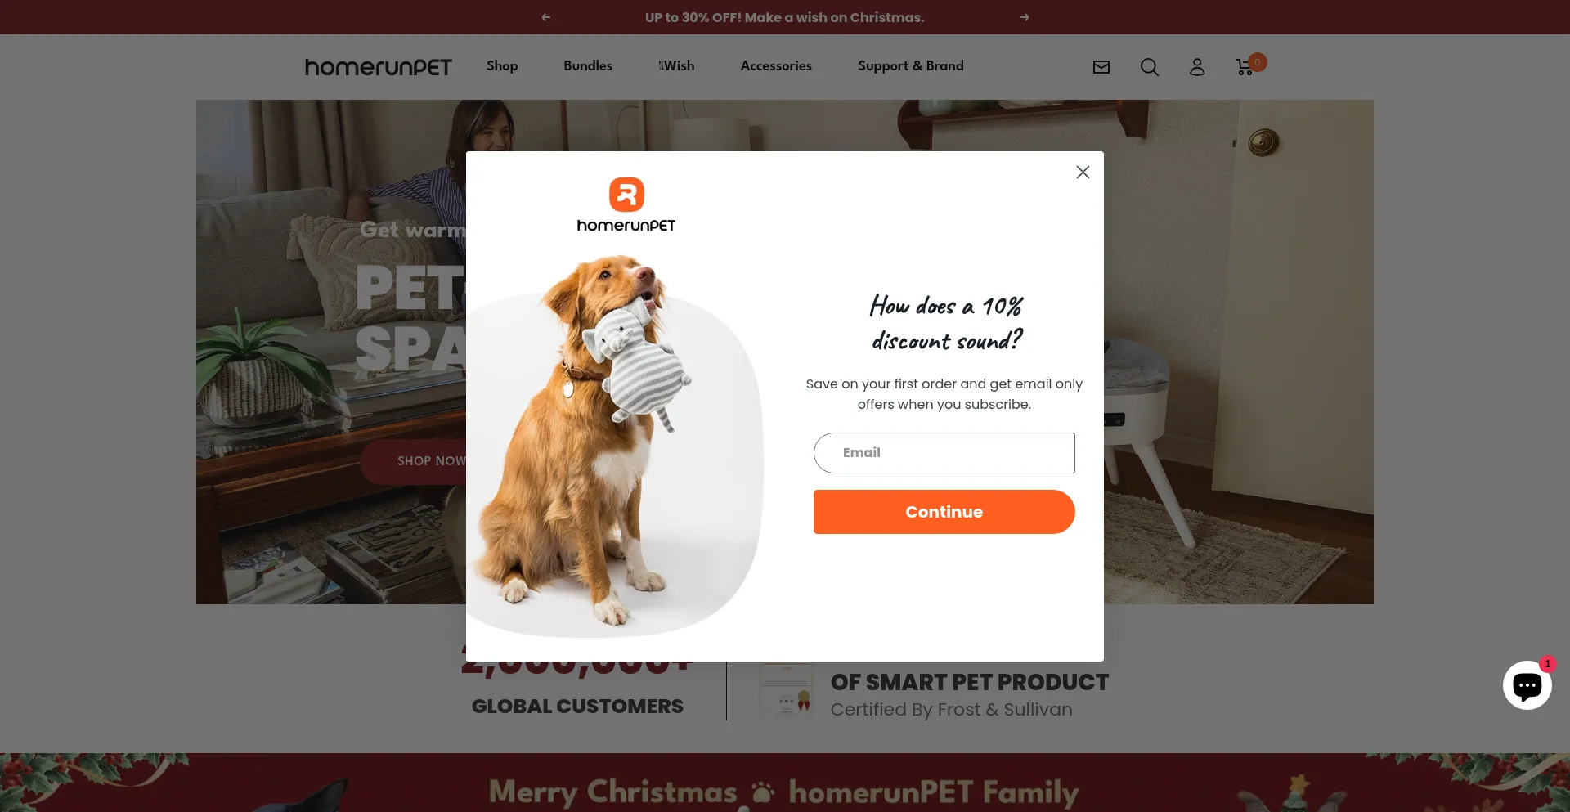Expand the Bundles menu
The width and height of the screenshot is (1570, 812).
pyautogui.click(x=588, y=65)
